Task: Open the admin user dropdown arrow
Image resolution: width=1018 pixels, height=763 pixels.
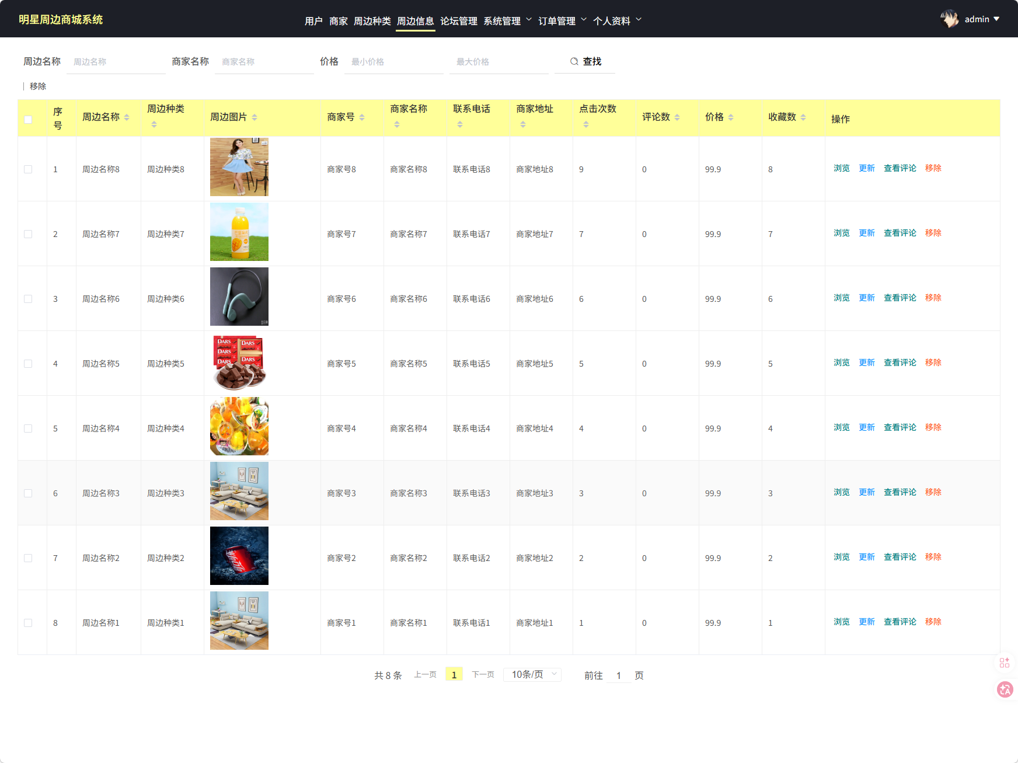Action: tap(996, 19)
